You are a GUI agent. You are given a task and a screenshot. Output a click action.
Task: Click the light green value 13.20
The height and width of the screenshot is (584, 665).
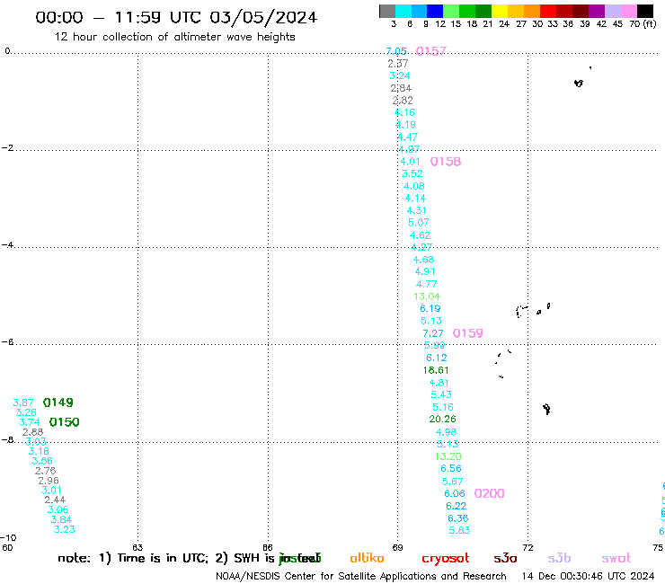point(448,456)
